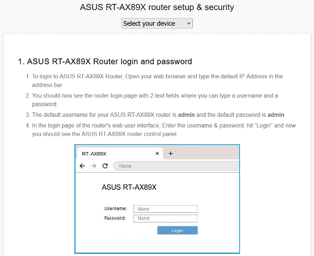Viewport: 314px width, 256px height.
Task: Click the Password input field
Action: click(165, 218)
